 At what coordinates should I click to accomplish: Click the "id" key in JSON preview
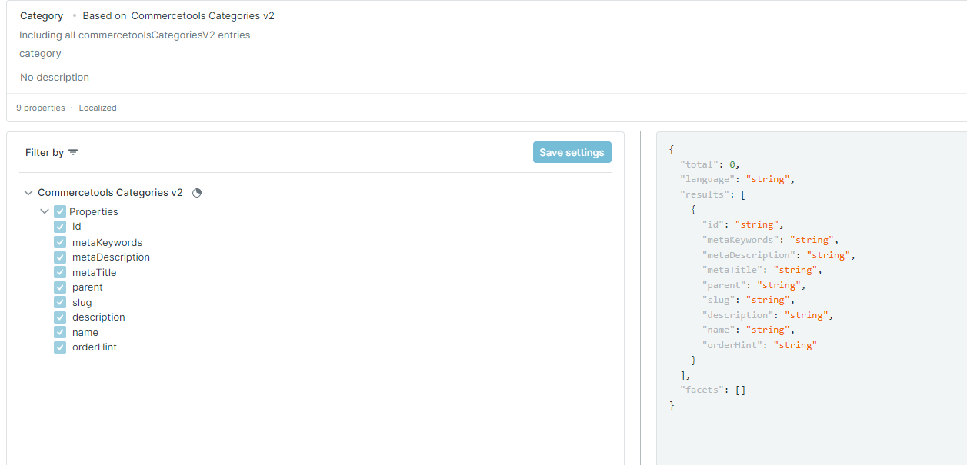[x=712, y=224]
